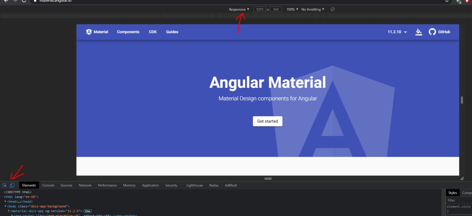Switch to the Sources tab
472x216 pixels.
click(x=66, y=185)
